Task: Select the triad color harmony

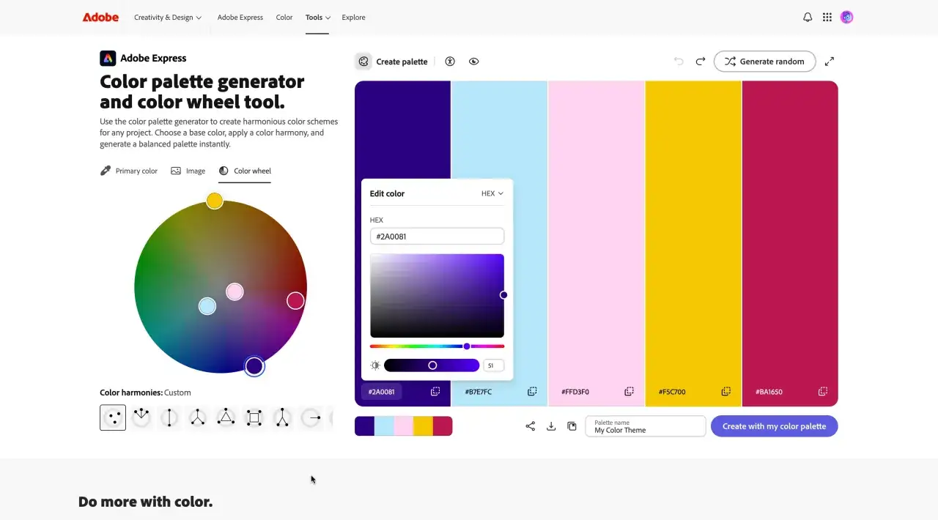Action: tap(226, 417)
